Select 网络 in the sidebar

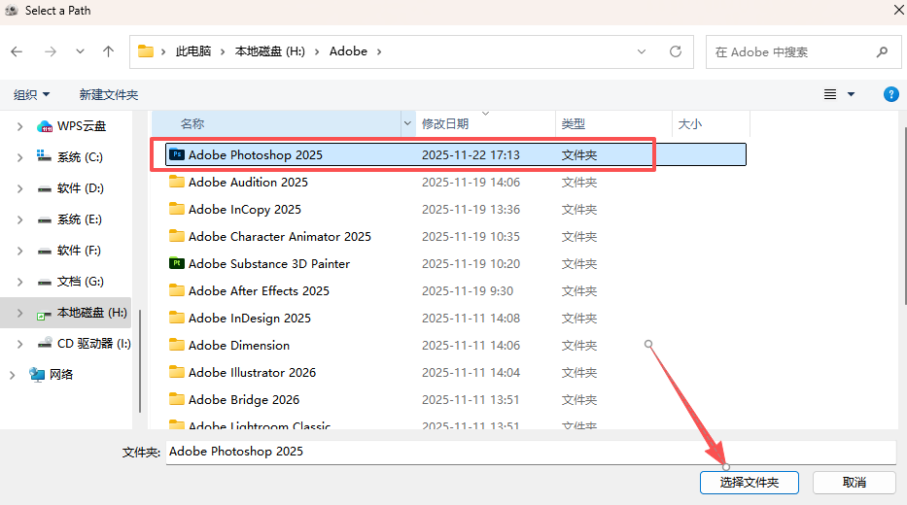52,375
